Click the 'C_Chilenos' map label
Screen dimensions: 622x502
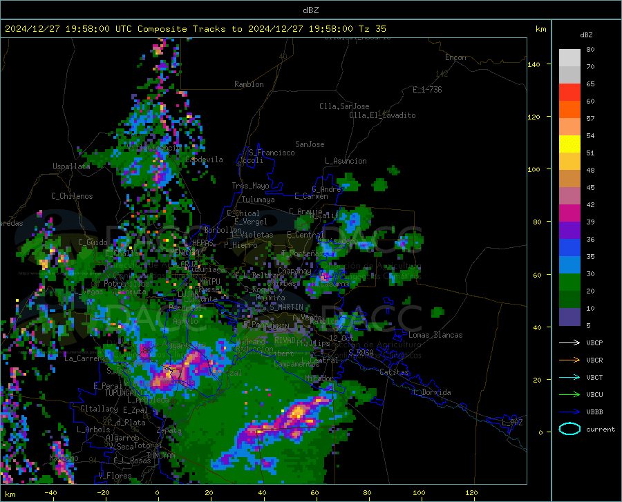tap(72, 196)
